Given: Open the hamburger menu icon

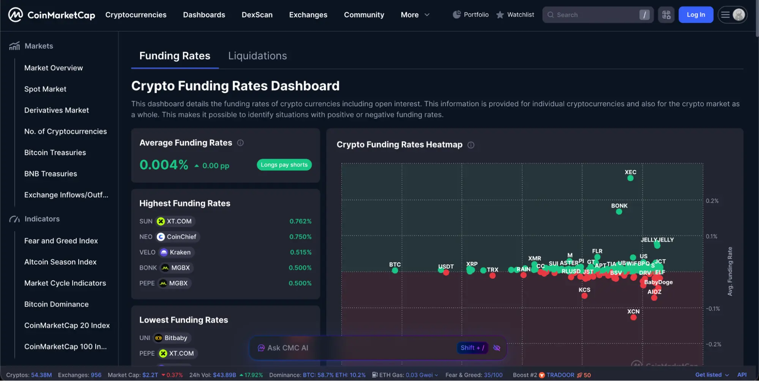Looking at the screenshot, I should 725,15.
